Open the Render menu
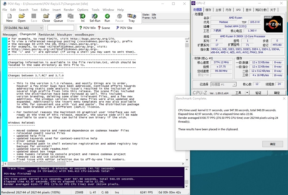Image resolution: width=288 pixels, height=195 pixels. point(68,10)
